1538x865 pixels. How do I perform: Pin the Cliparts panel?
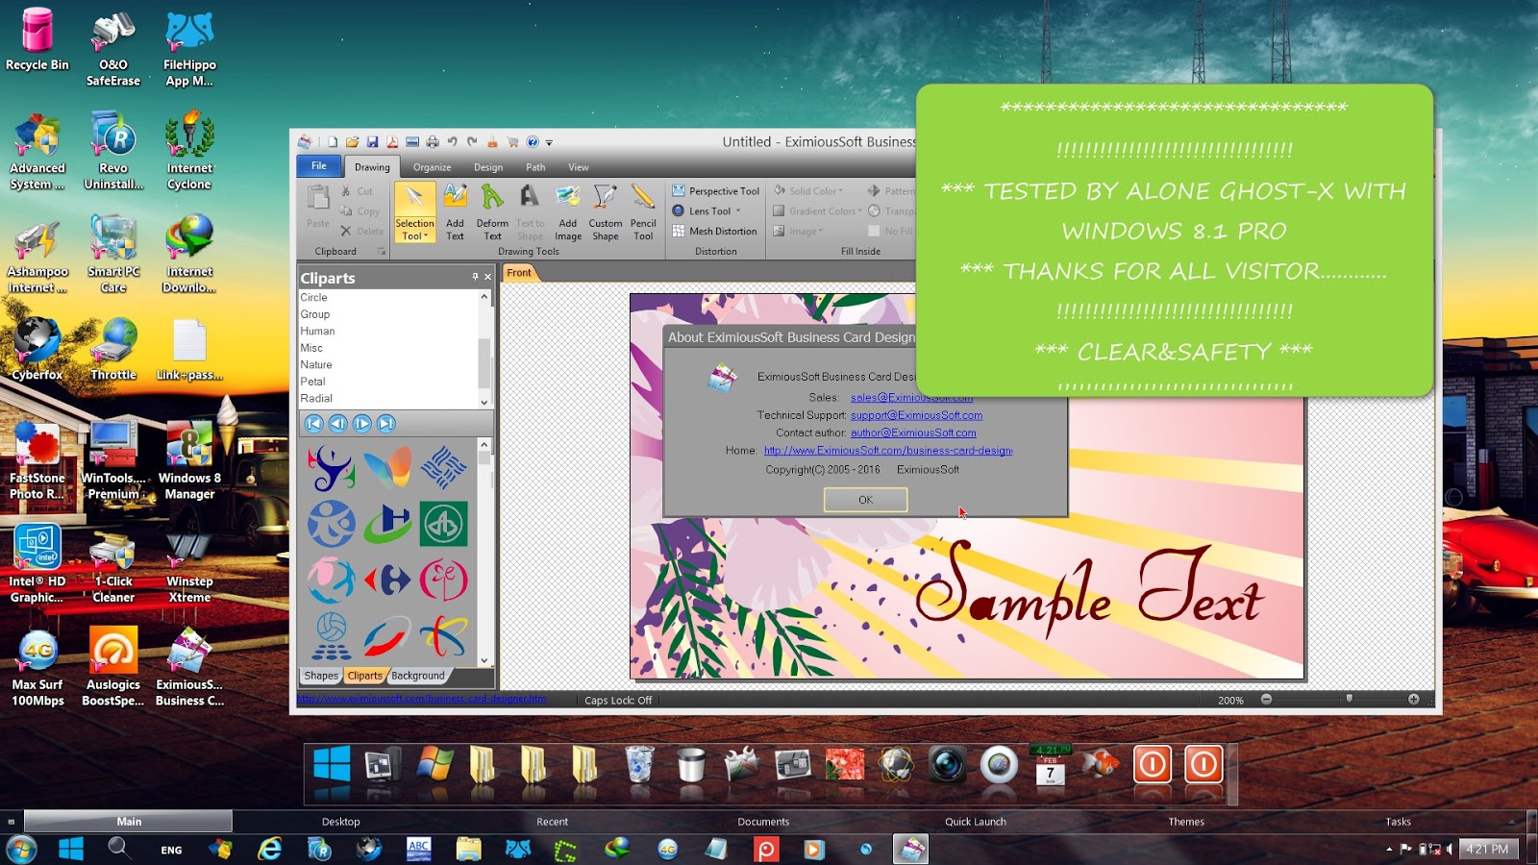tap(475, 277)
